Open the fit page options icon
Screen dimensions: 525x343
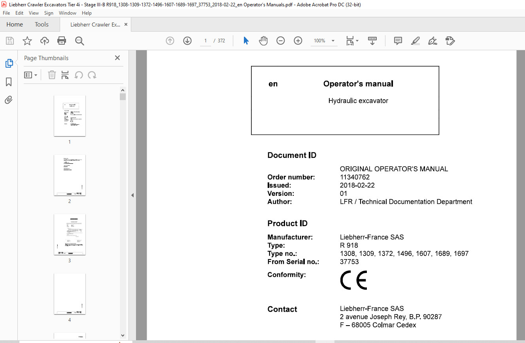coord(352,41)
